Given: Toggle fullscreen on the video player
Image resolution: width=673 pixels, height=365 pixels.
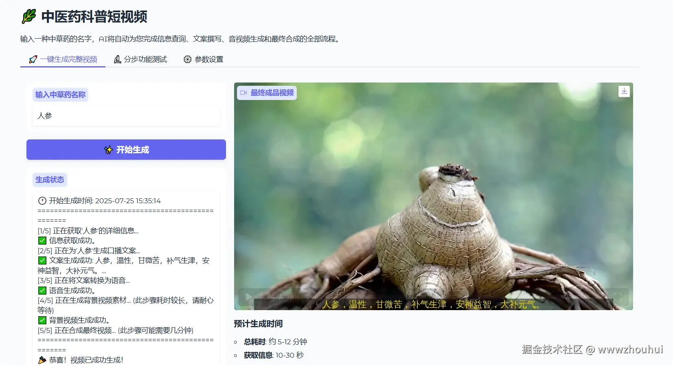Looking at the screenshot, I should (x=618, y=297).
